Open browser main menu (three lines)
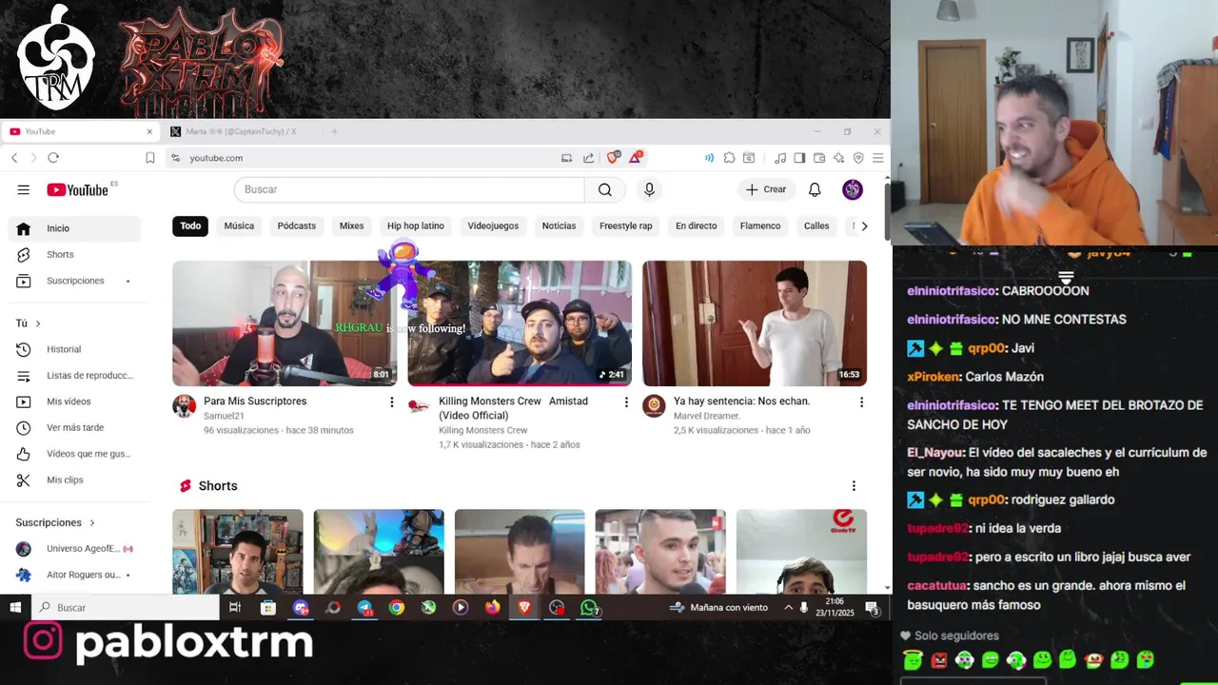The height and width of the screenshot is (685, 1218). coord(877,158)
